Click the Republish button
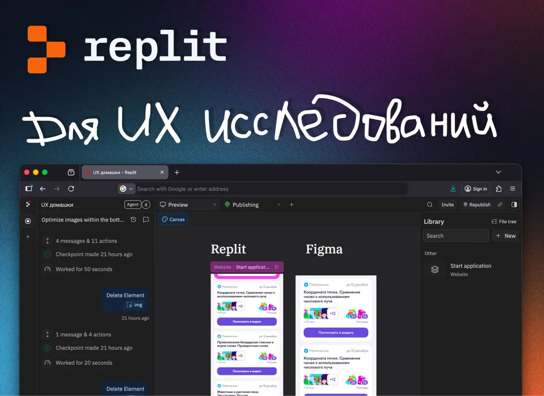 click(476, 205)
